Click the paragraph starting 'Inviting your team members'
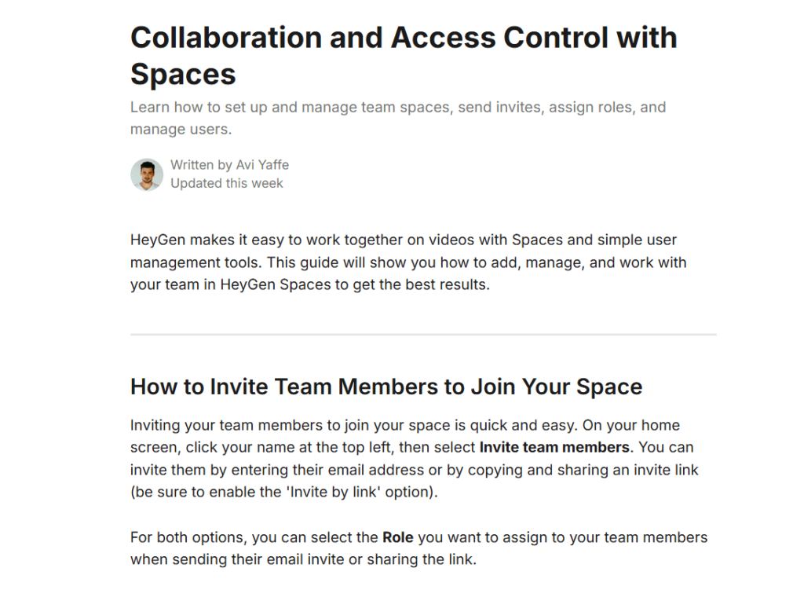The image size is (804, 590). [415, 459]
